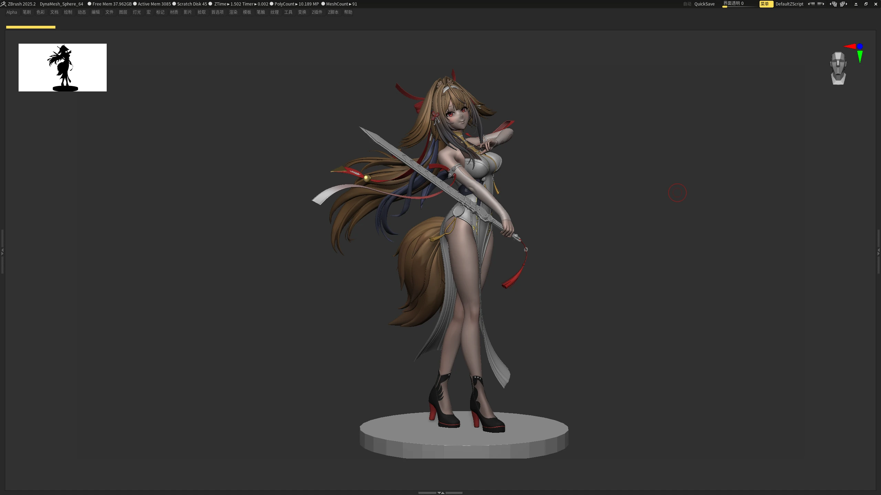The image size is (881, 495).
Task: Expand the bottom tray divider arrows
Action: [440, 493]
